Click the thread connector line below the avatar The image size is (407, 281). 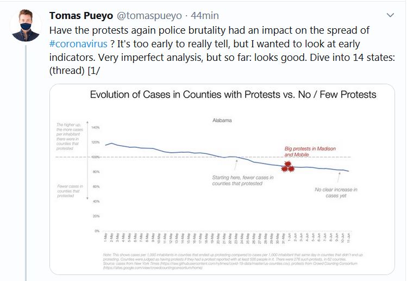point(26,163)
